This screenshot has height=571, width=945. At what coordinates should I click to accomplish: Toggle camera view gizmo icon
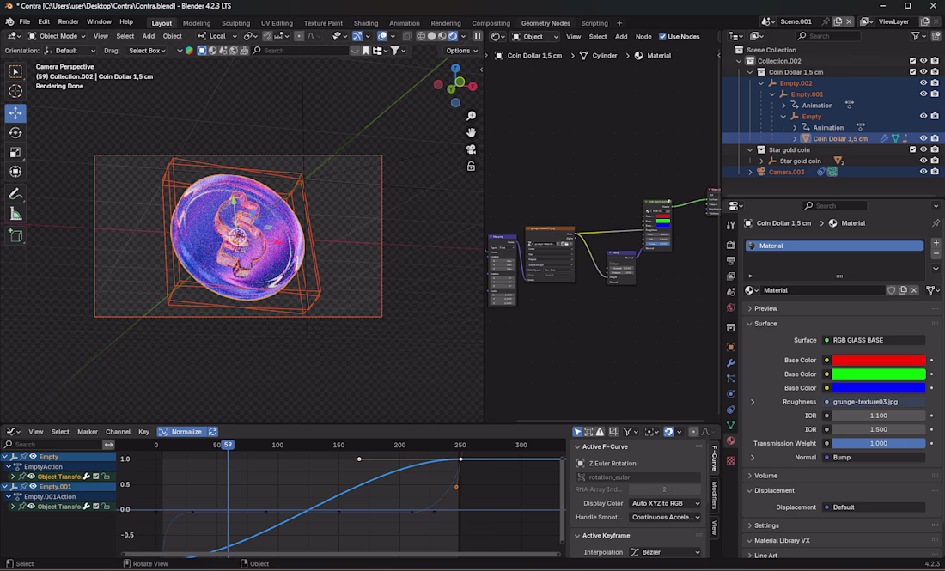[472, 149]
